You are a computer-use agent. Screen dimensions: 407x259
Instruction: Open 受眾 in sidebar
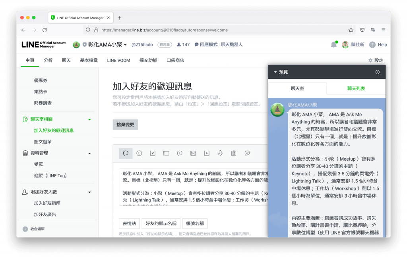(x=39, y=165)
